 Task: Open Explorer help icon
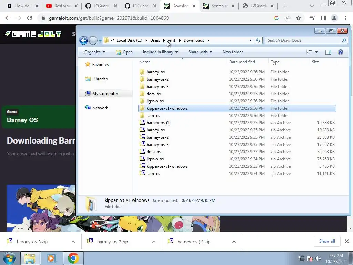pyautogui.click(x=340, y=52)
